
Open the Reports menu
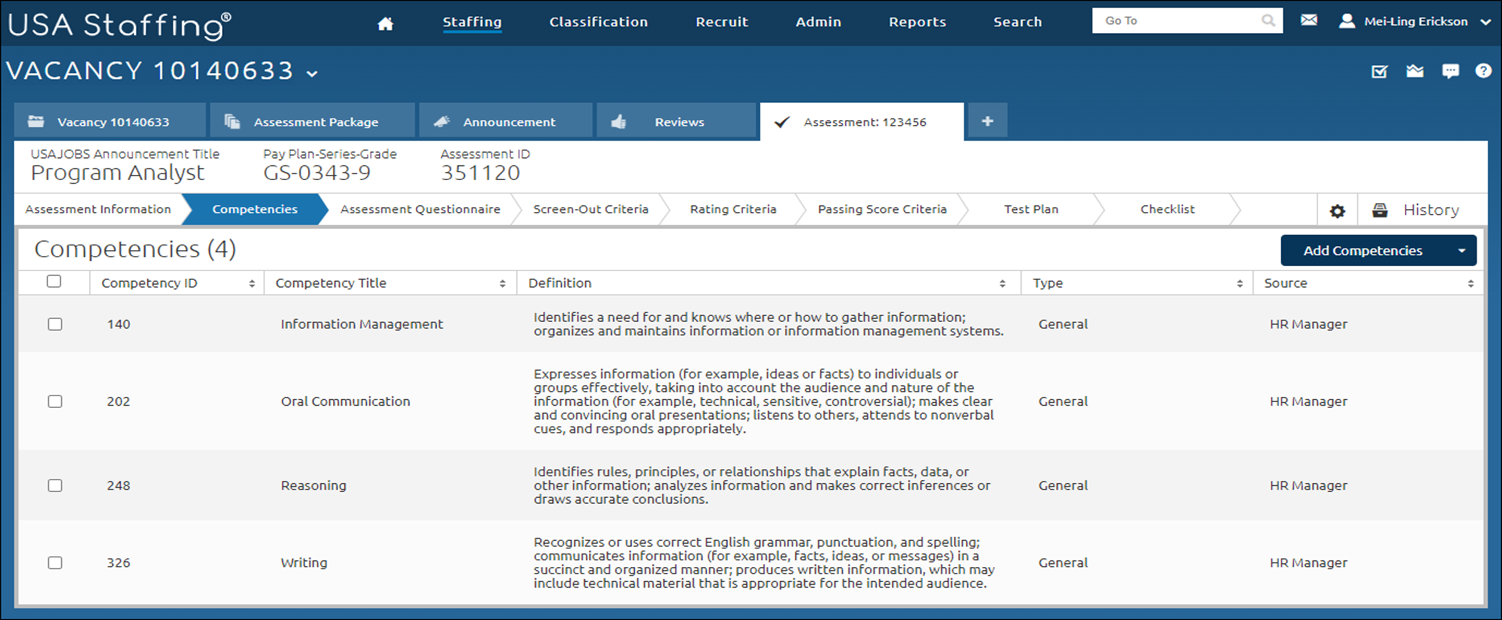coord(917,22)
